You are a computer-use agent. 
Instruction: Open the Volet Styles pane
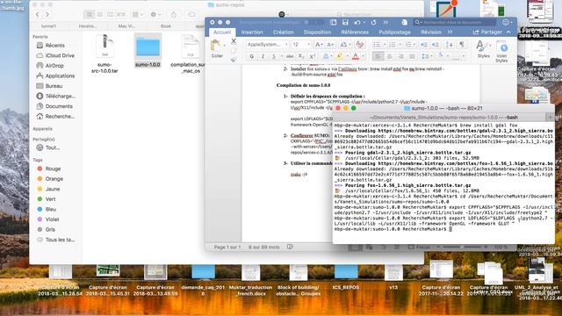click(x=501, y=51)
